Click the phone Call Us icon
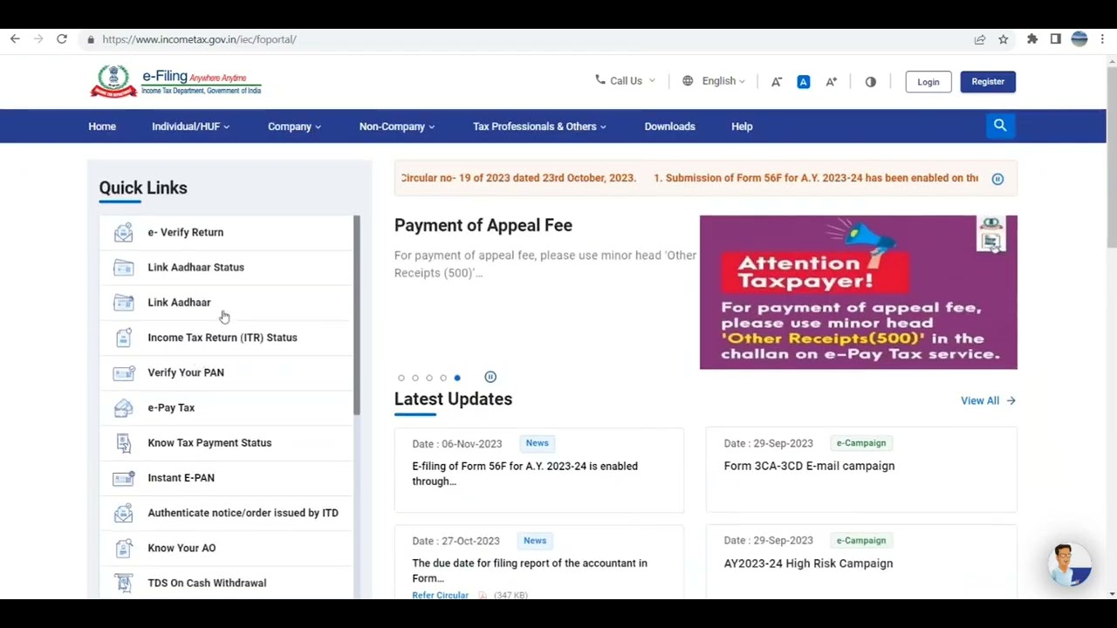Screen dimensions: 1117x628 point(600,79)
